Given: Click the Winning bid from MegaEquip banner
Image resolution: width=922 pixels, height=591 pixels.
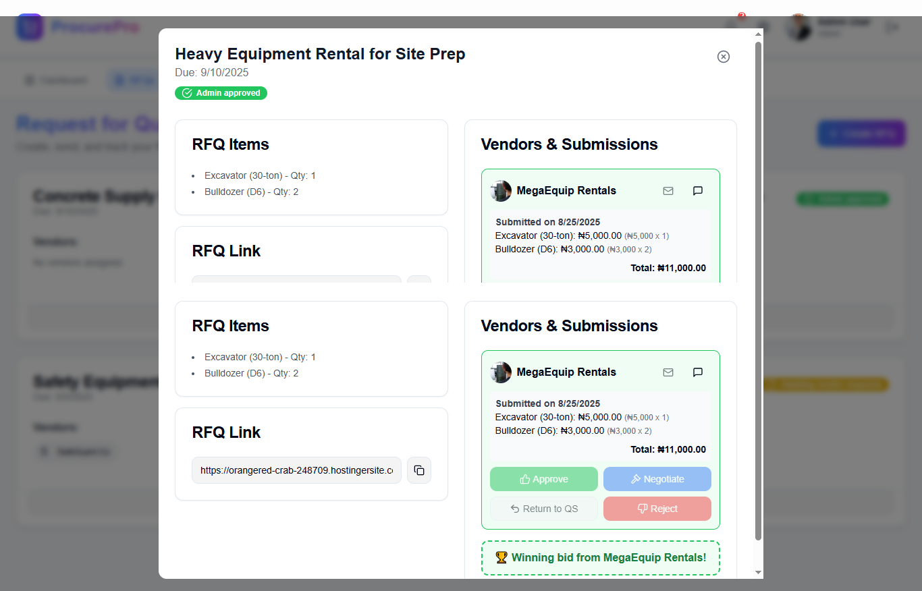Looking at the screenshot, I should 600,557.
